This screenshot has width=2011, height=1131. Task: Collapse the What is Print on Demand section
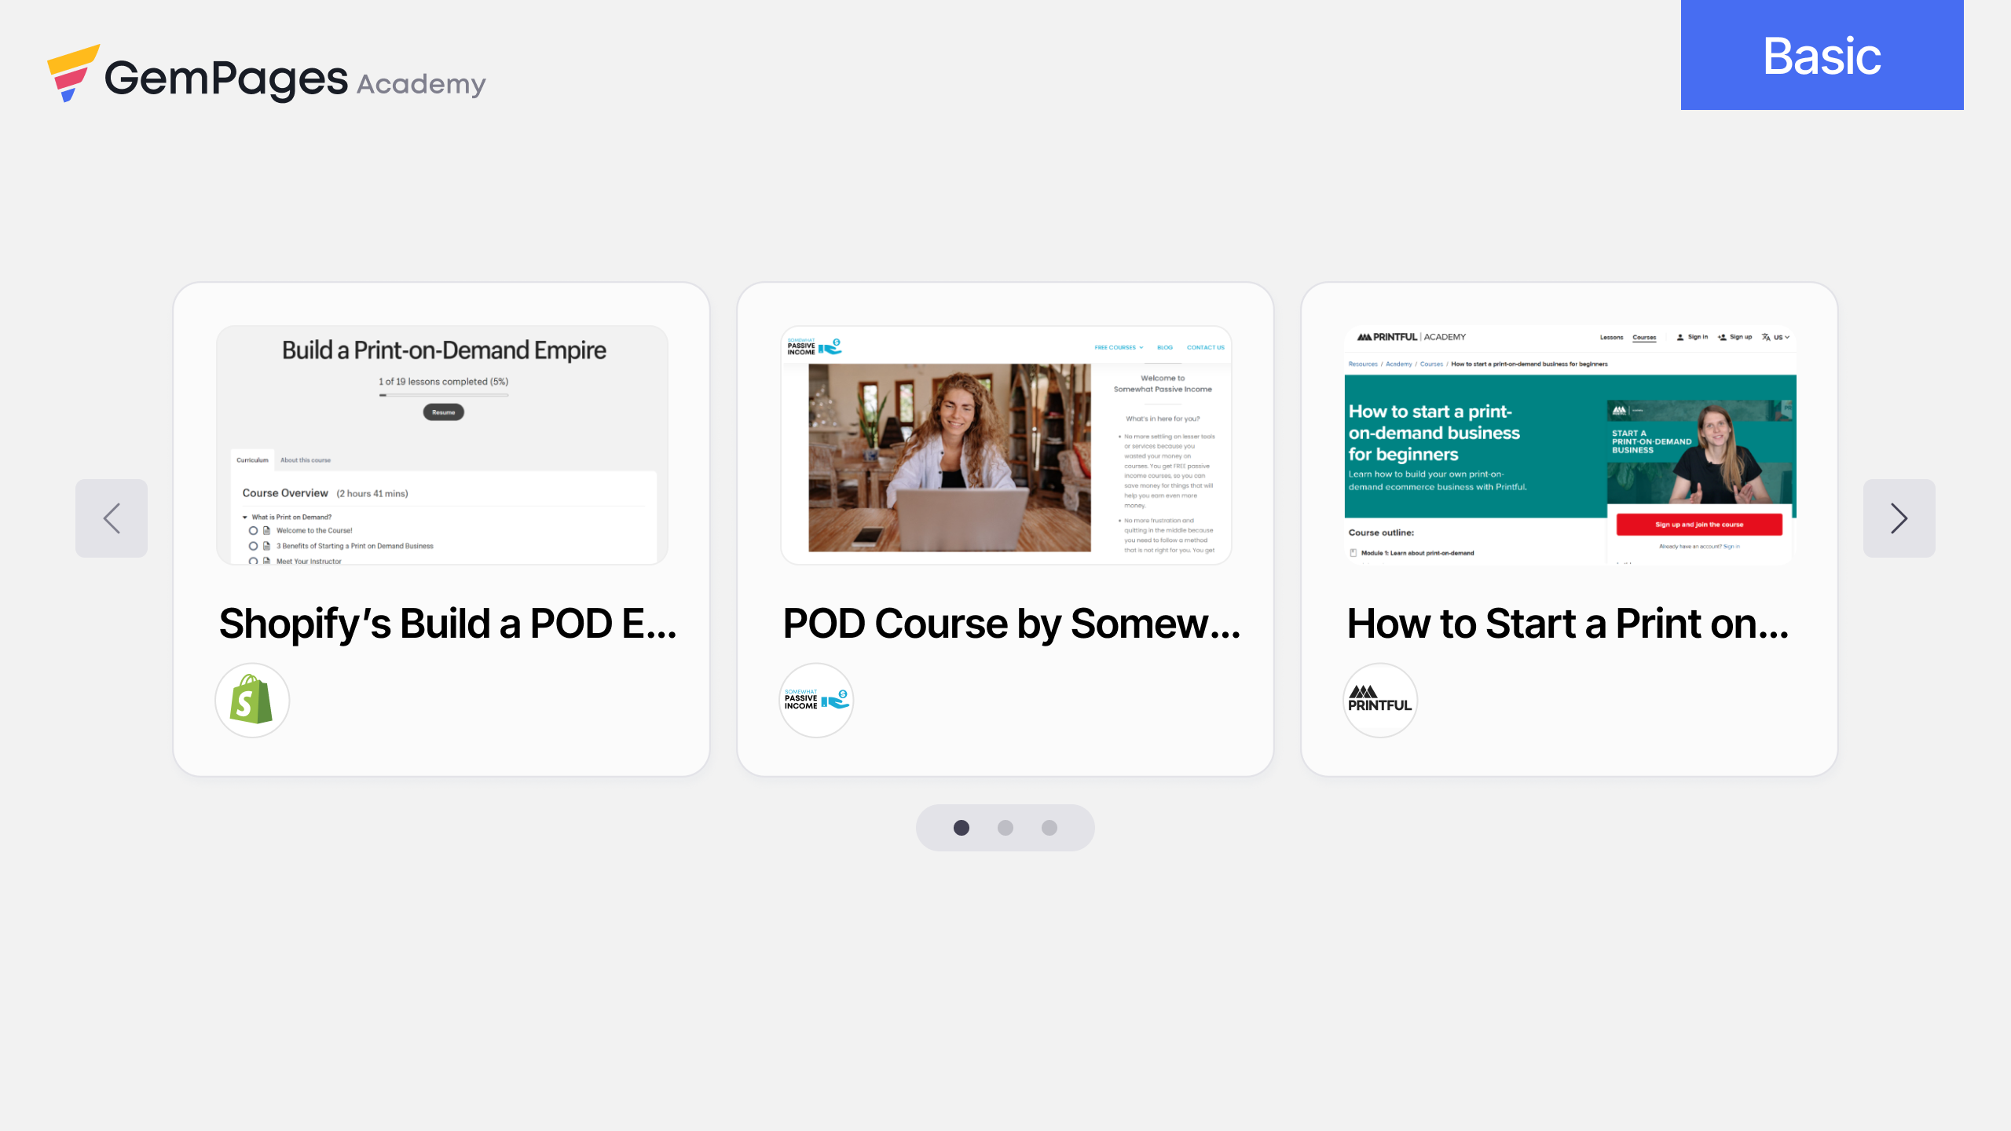[245, 518]
